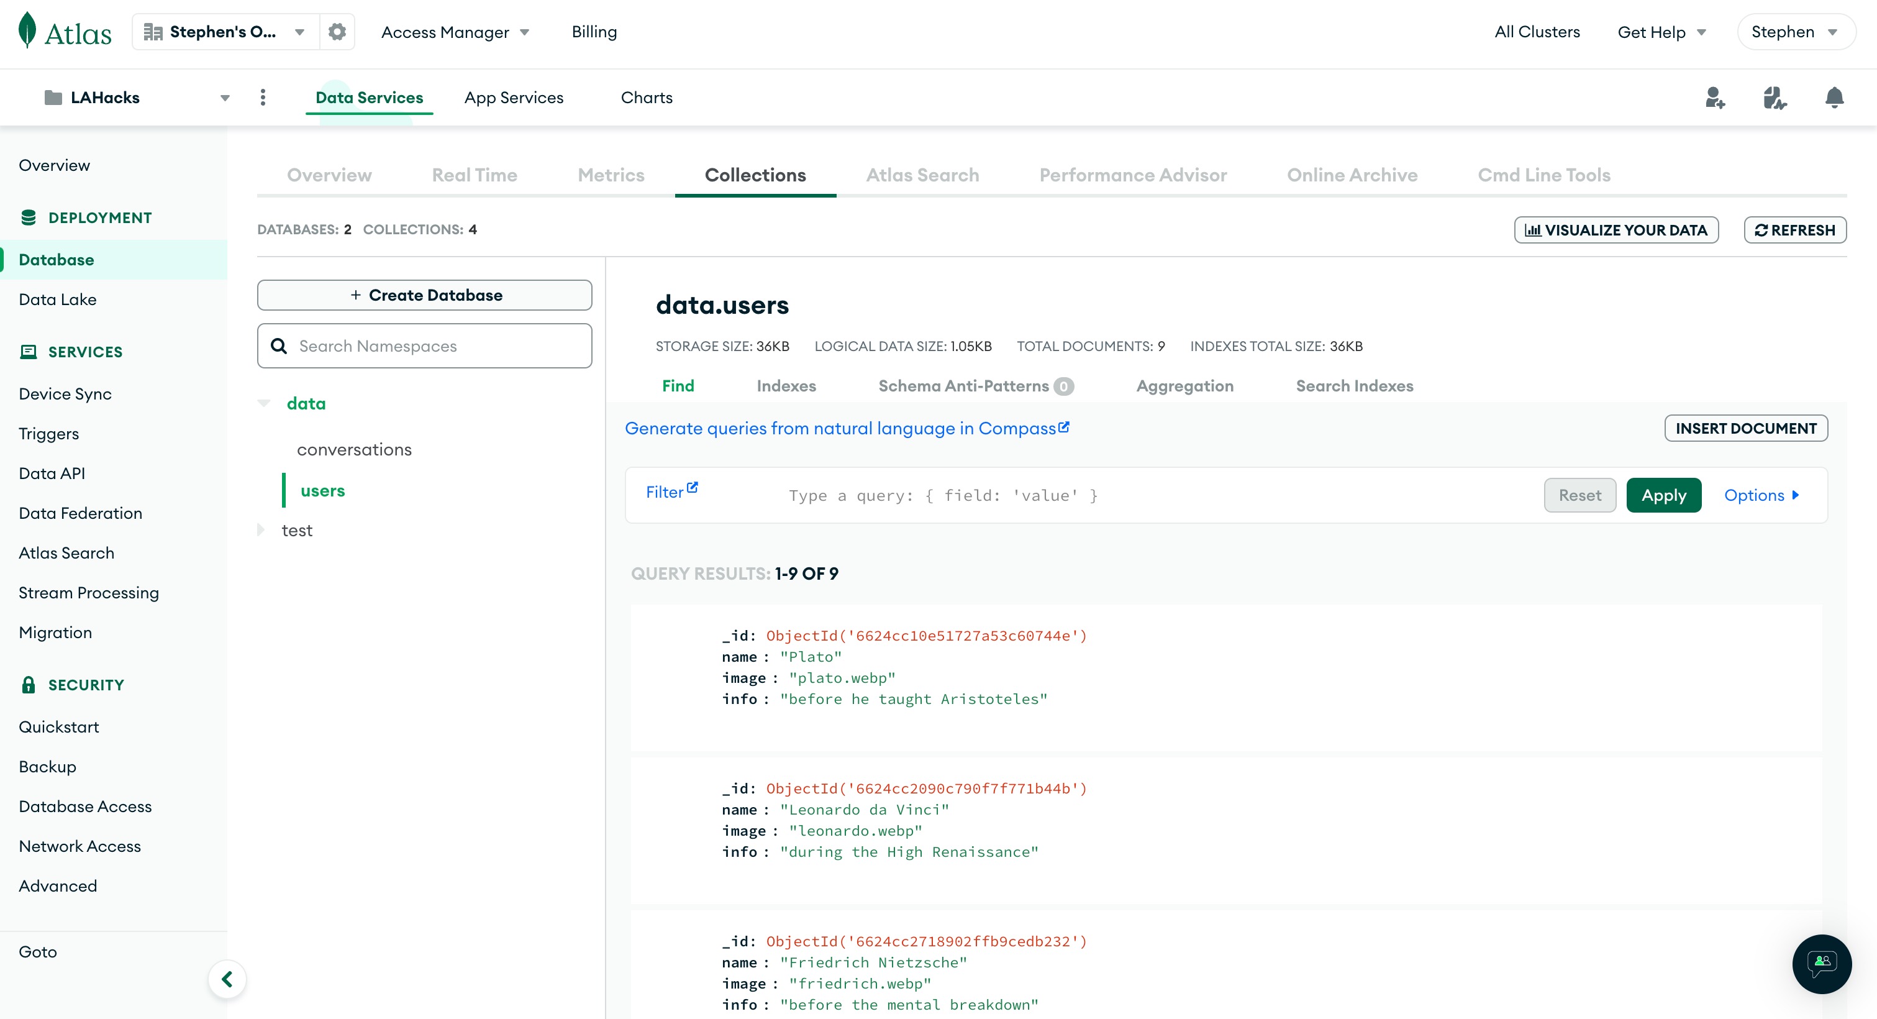Open the Aggregation tab

click(x=1184, y=386)
